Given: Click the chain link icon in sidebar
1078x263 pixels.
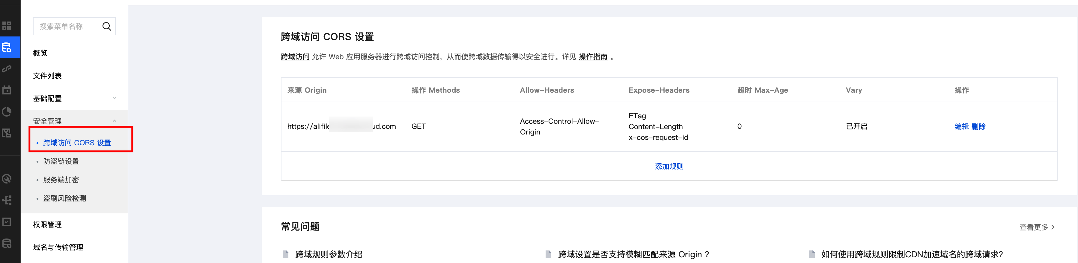Looking at the screenshot, I should (7, 69).
